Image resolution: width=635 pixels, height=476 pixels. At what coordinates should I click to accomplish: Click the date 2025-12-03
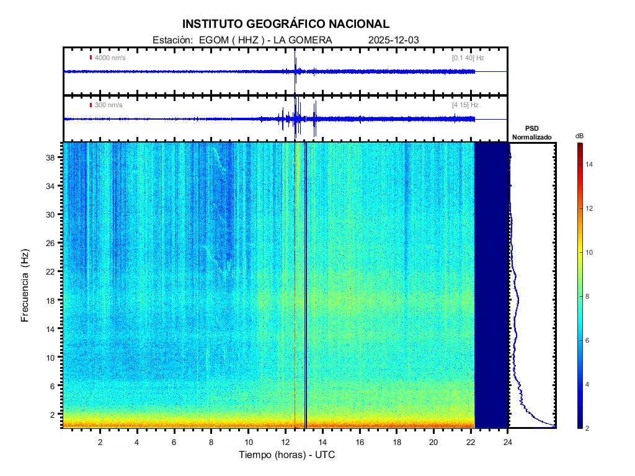coord(394,40)
